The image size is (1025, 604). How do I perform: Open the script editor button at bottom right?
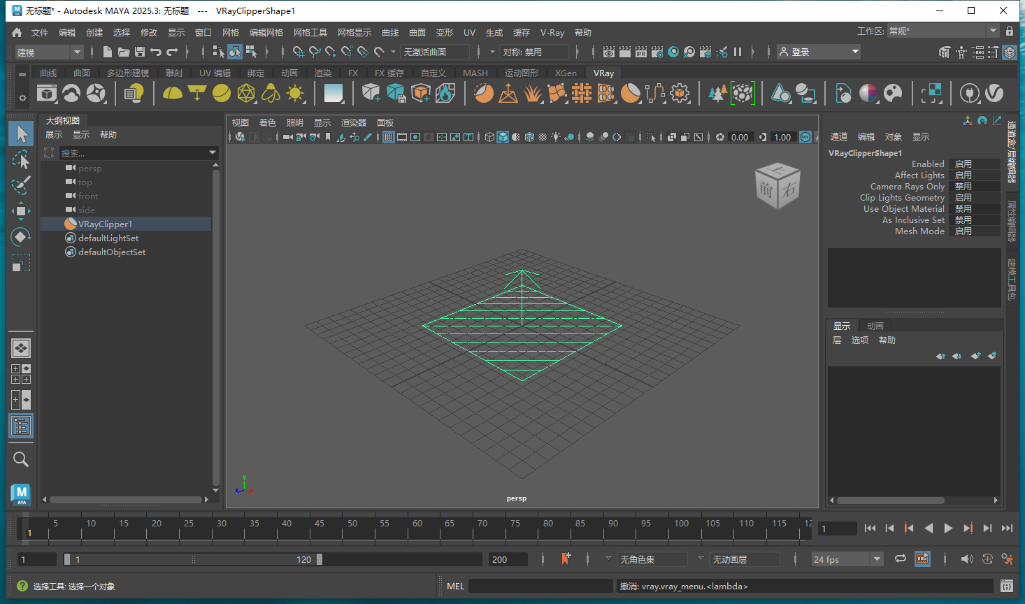coord(1007,586)
